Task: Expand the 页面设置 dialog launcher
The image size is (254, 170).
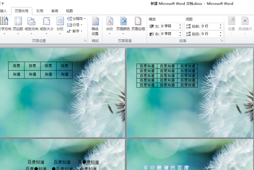Action: pyautogui.click(x=85, y=41)
